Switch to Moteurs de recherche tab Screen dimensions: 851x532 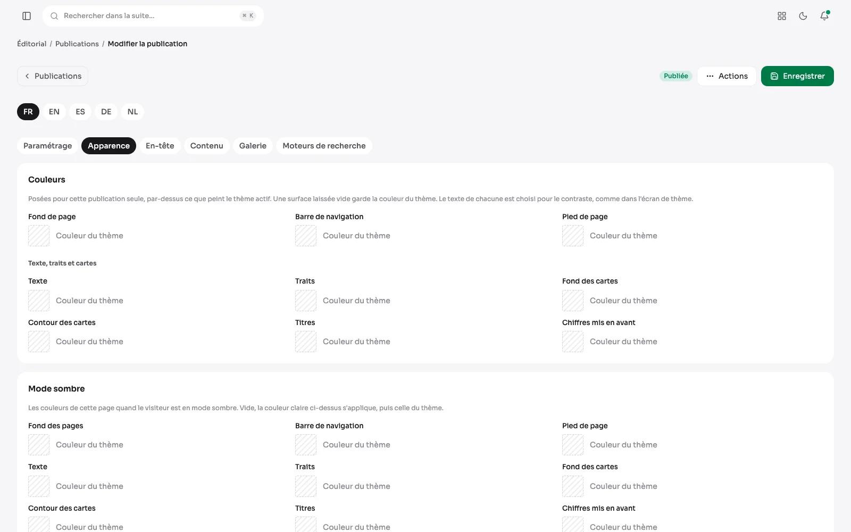[x=324, y=146]
